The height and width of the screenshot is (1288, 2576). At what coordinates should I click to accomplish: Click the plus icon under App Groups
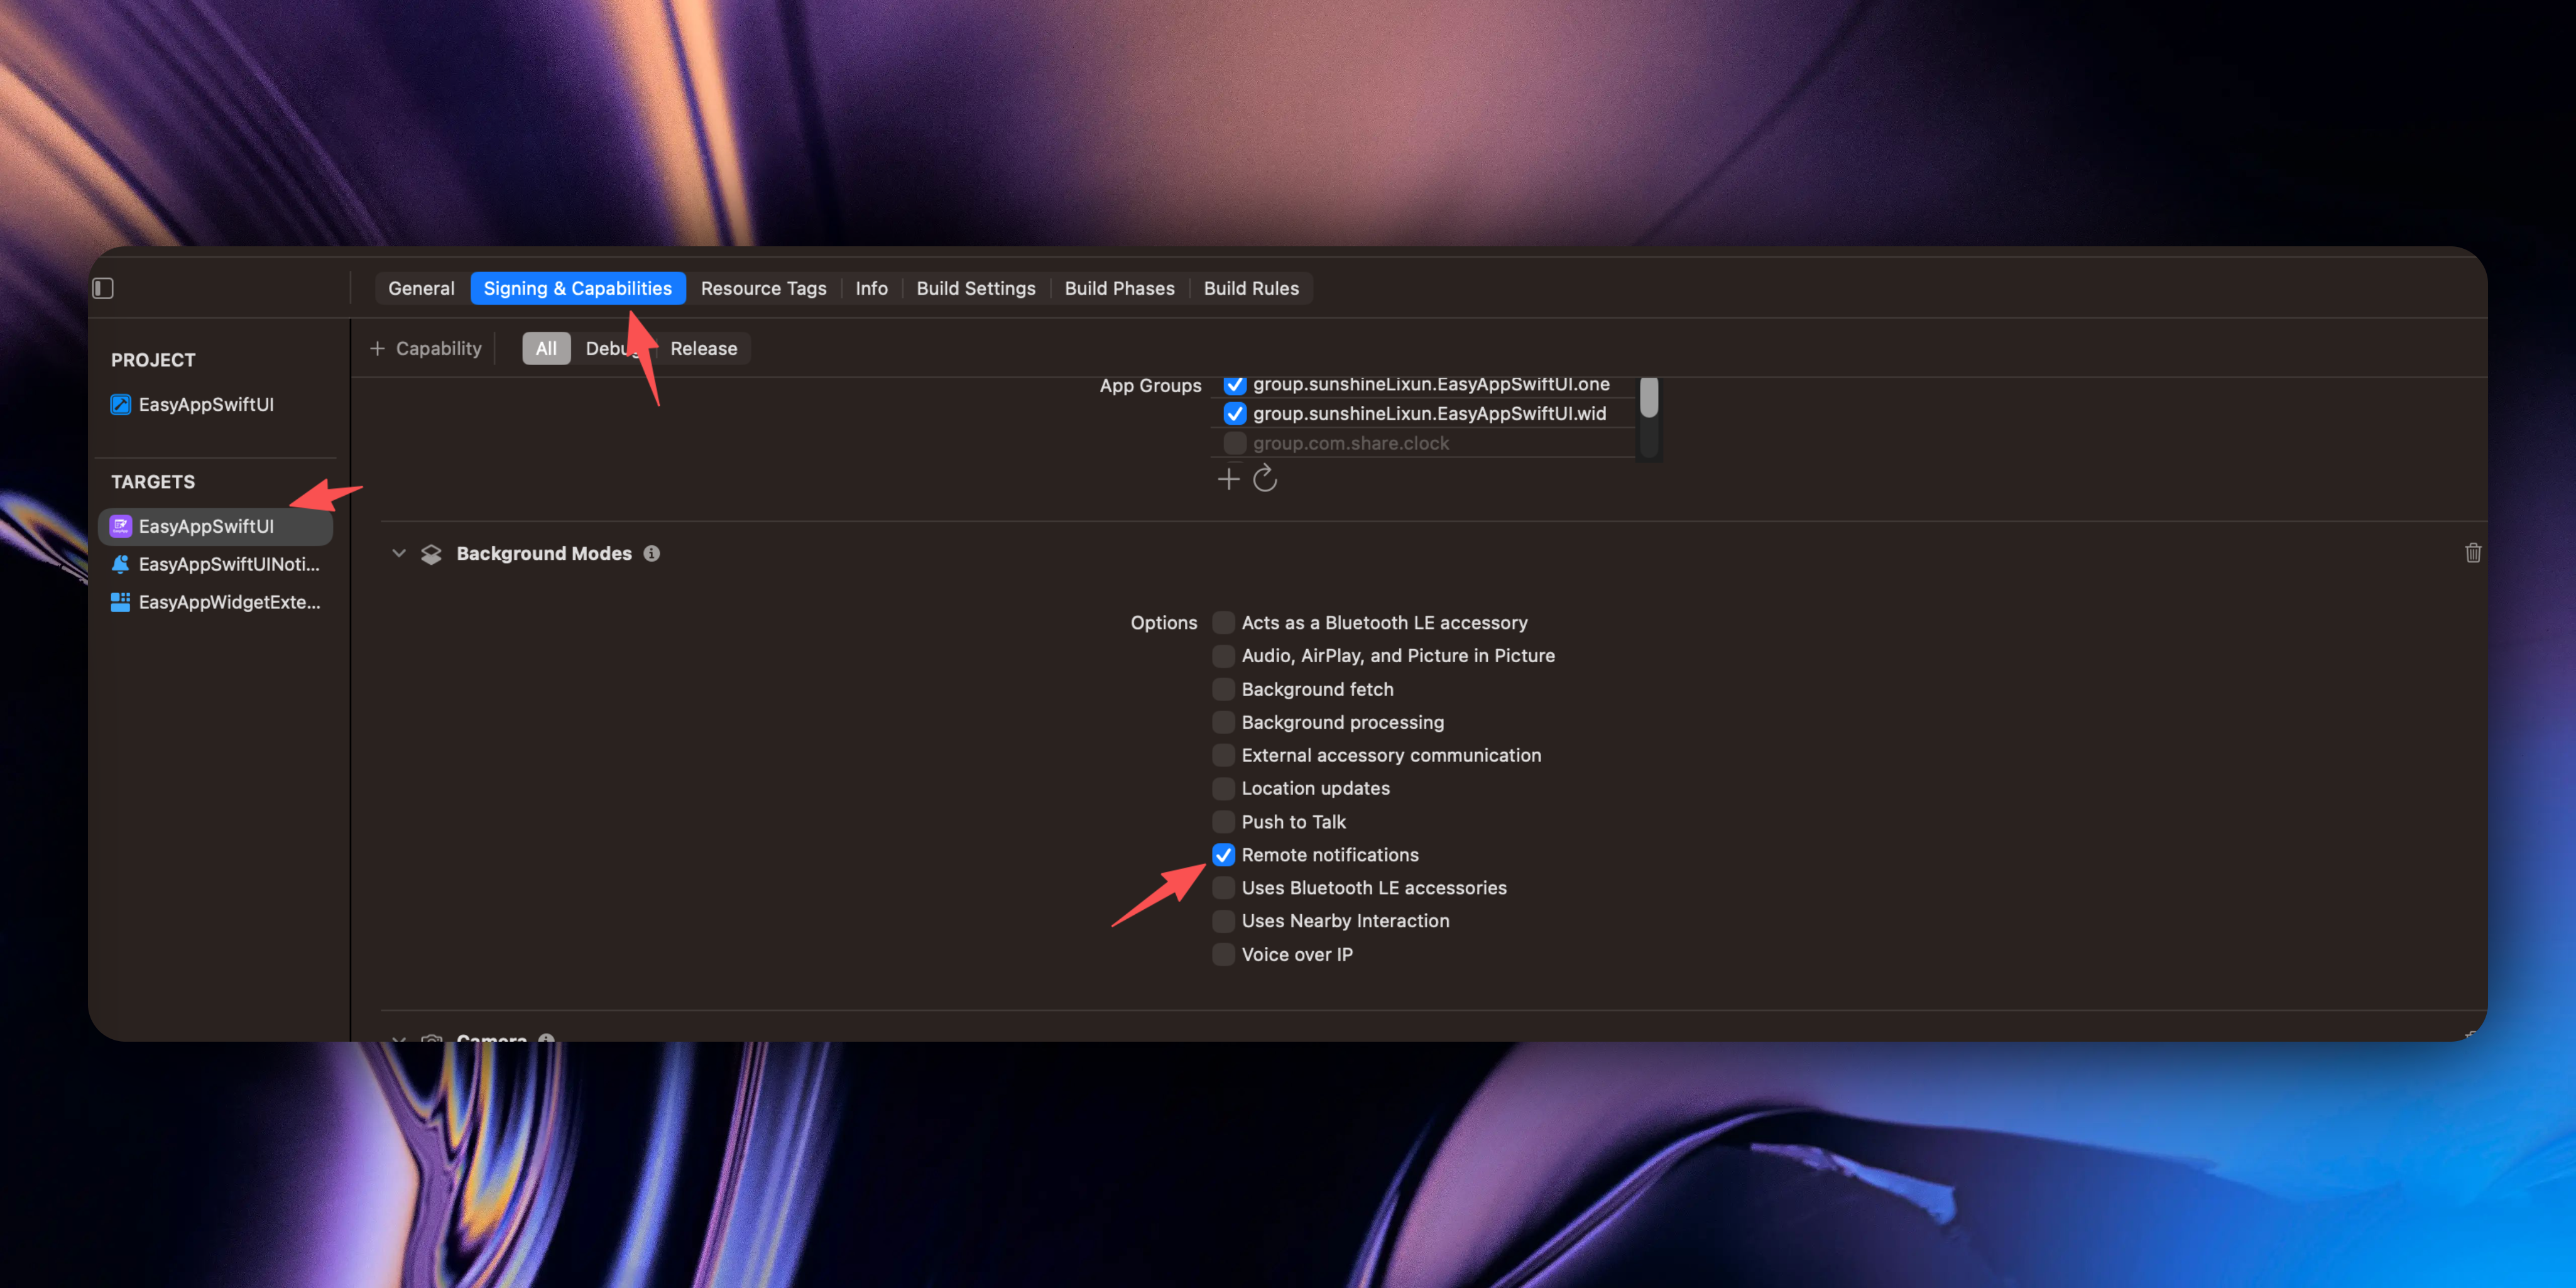pyautogui.click(x=1228, y=479)
